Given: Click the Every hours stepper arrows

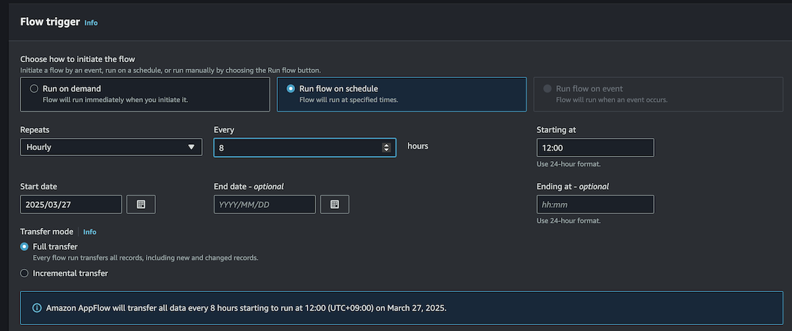Looking at the screenshot, I should point(386,147).
